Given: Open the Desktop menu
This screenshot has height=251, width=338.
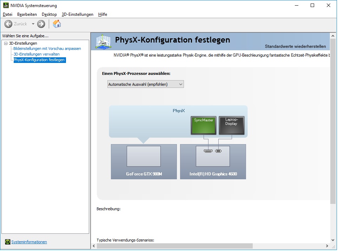Looking at the screenshot, I should click(49, 14).
